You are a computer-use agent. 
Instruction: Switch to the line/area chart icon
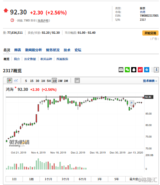[16, 80]
